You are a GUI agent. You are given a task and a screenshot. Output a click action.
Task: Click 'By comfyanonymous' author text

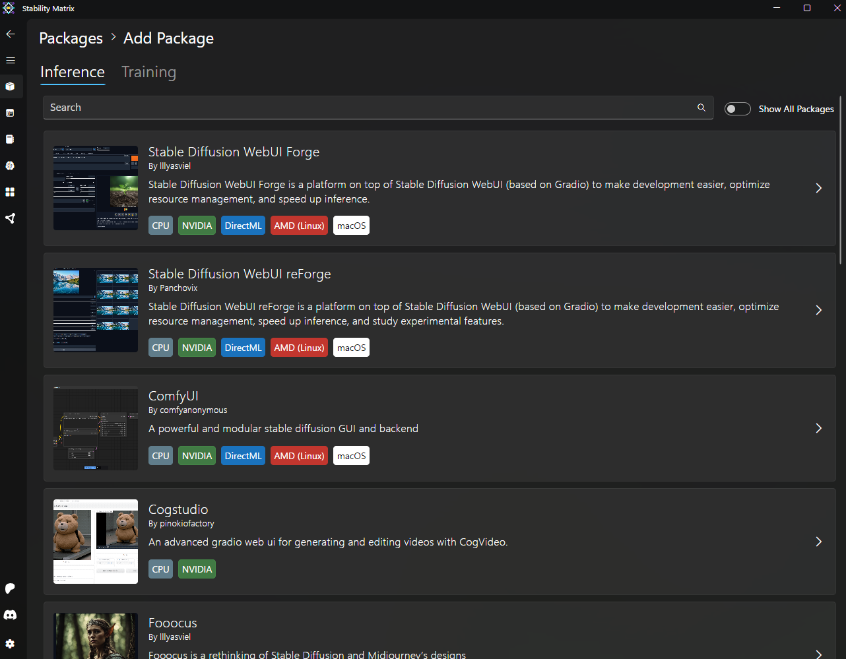click(188, 410)
